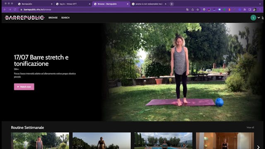
Task: Open the browser extensions puzzle icon
Action: (245, 10)
